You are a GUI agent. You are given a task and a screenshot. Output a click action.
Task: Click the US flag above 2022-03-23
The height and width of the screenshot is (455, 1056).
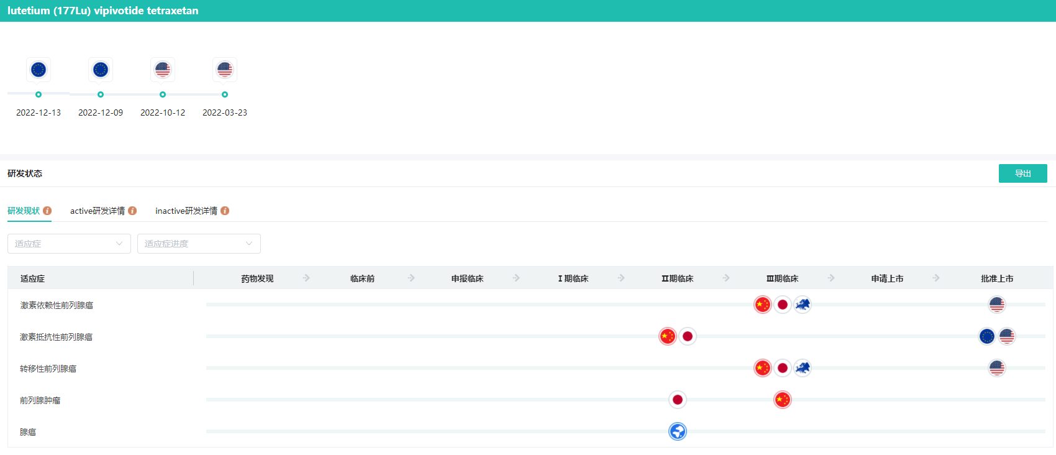225,70
